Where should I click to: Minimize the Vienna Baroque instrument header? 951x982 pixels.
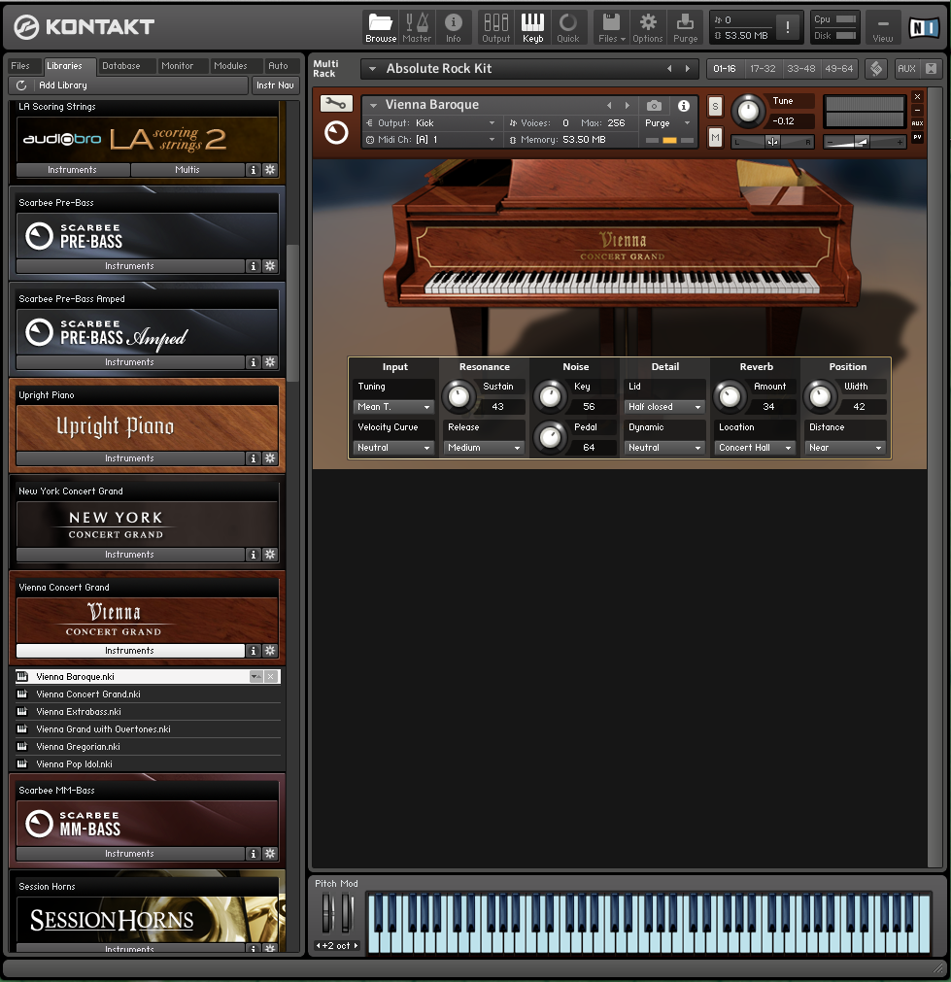coord(917,110)
